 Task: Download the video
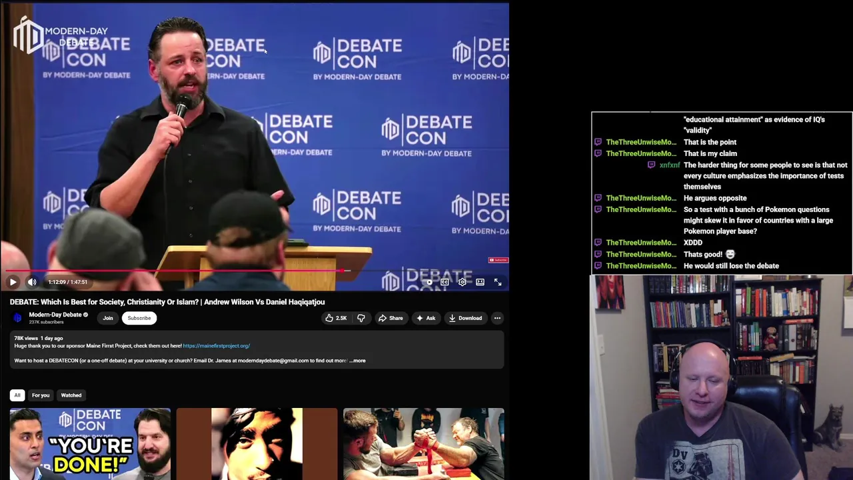click(465, 318)
